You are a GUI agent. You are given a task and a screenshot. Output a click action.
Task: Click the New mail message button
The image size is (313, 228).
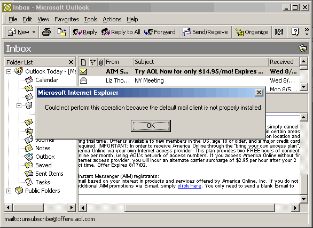point(18,32)
